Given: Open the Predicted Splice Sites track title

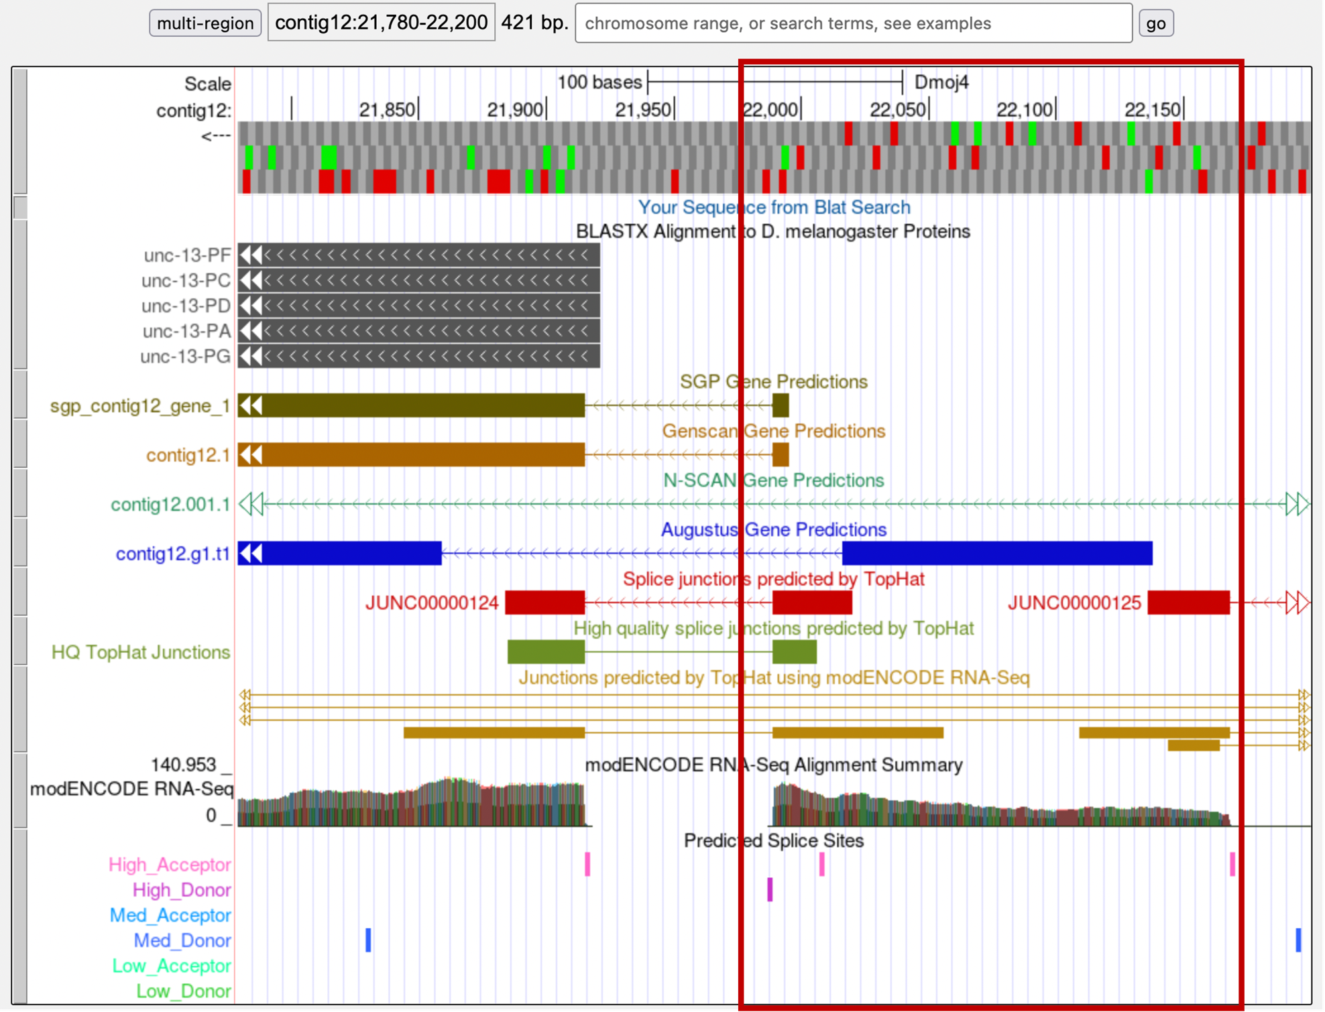Looking at the screenshot, I should click(x=773, y=840).
